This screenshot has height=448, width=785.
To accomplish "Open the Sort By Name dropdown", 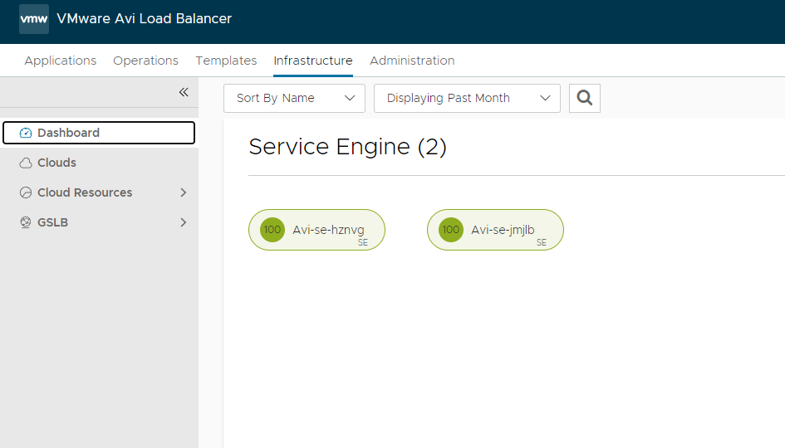I will [294, 98].
